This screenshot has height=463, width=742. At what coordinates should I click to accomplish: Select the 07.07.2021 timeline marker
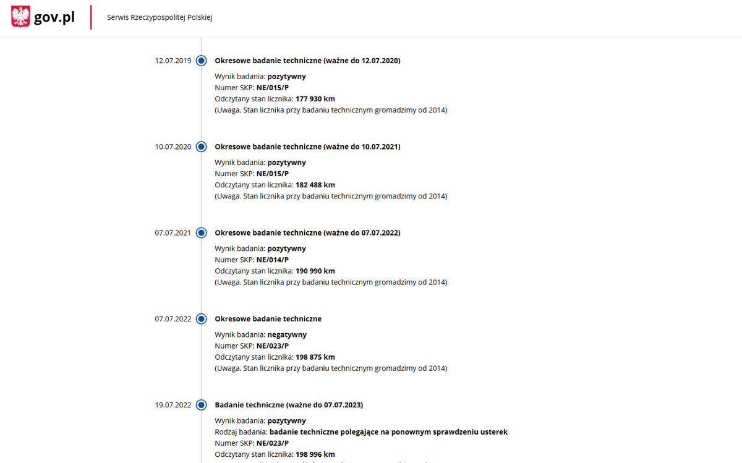[201, 232]
